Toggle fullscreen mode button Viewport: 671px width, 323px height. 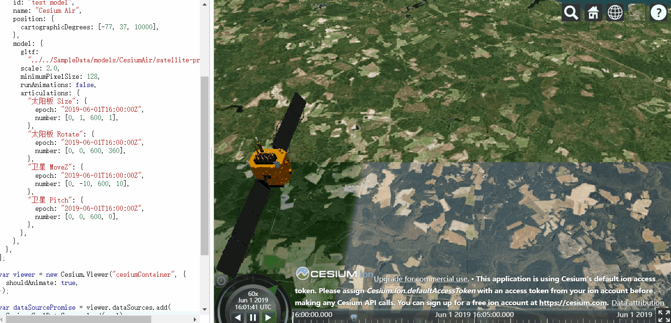[664, 316]
